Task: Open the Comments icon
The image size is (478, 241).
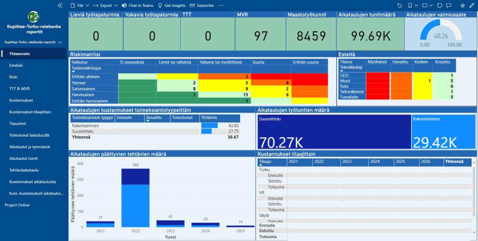Action: (449, 5)
